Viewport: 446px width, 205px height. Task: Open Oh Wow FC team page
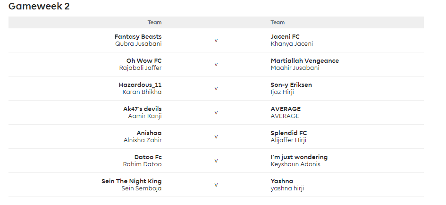144,61
